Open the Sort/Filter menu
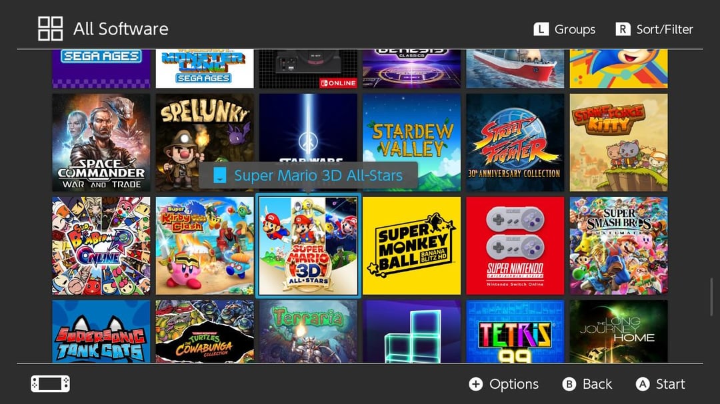The width and height of the screenshot is (720, 404). [x=655, y=29]
